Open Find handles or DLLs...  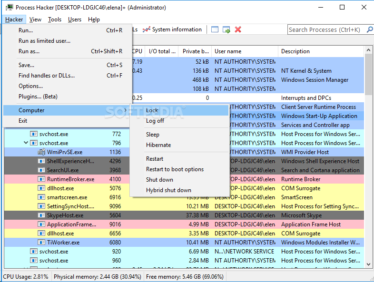(x=68, y=76)
